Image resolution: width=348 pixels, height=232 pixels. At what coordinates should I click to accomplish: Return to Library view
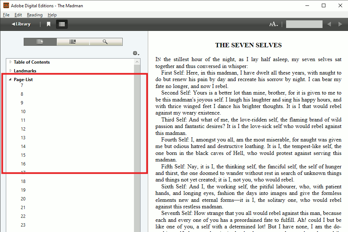[21, 24]
